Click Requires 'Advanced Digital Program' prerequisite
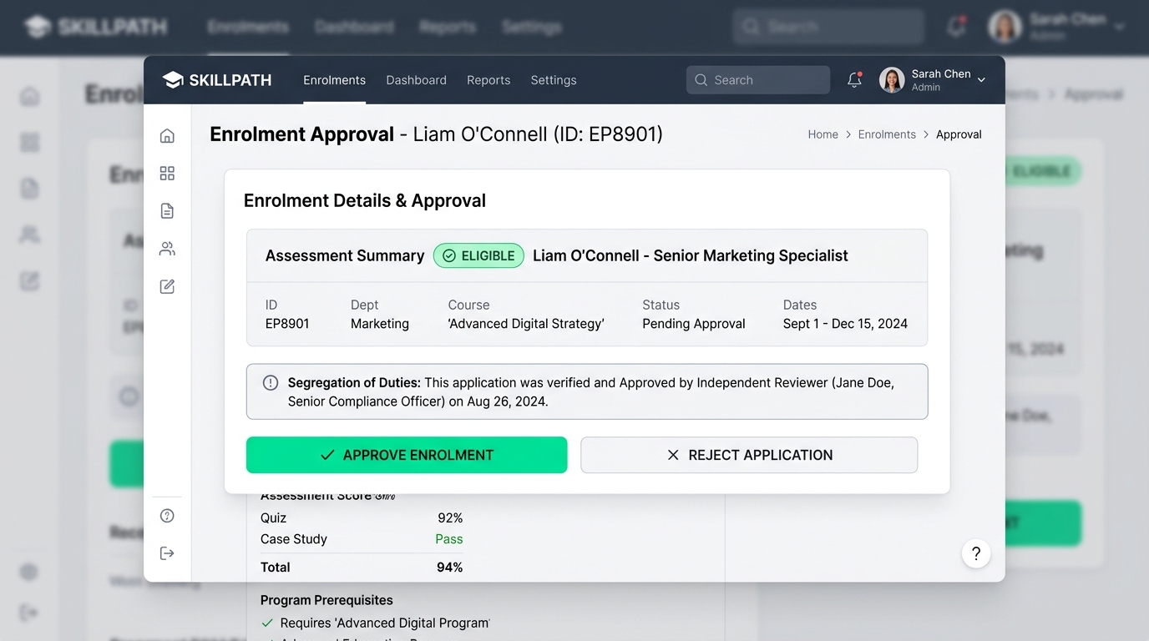Viewport: 1149px width, 641px height. [385, 623]
